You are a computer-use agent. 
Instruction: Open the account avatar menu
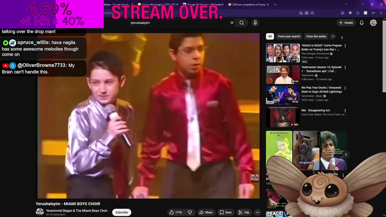(373, 23)
